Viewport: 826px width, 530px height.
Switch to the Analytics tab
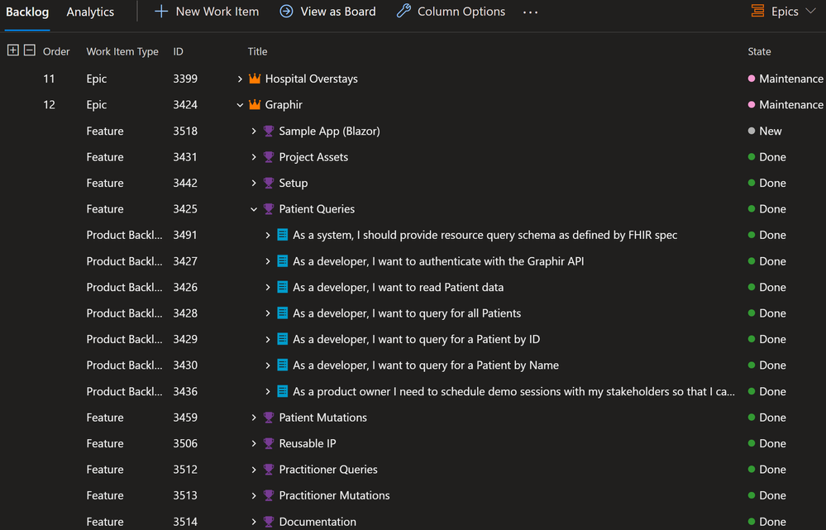coord(90,12)
